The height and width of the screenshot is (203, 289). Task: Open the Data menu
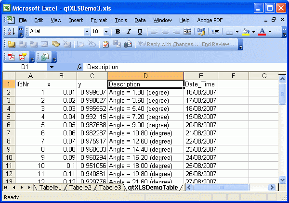[x=140, y=20]
